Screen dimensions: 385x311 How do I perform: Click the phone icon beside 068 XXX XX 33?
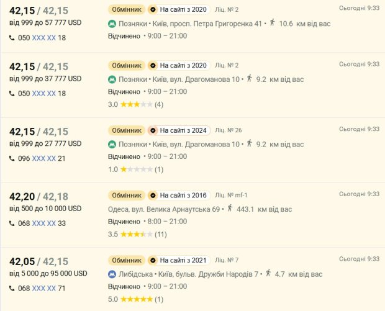point(12,223)
